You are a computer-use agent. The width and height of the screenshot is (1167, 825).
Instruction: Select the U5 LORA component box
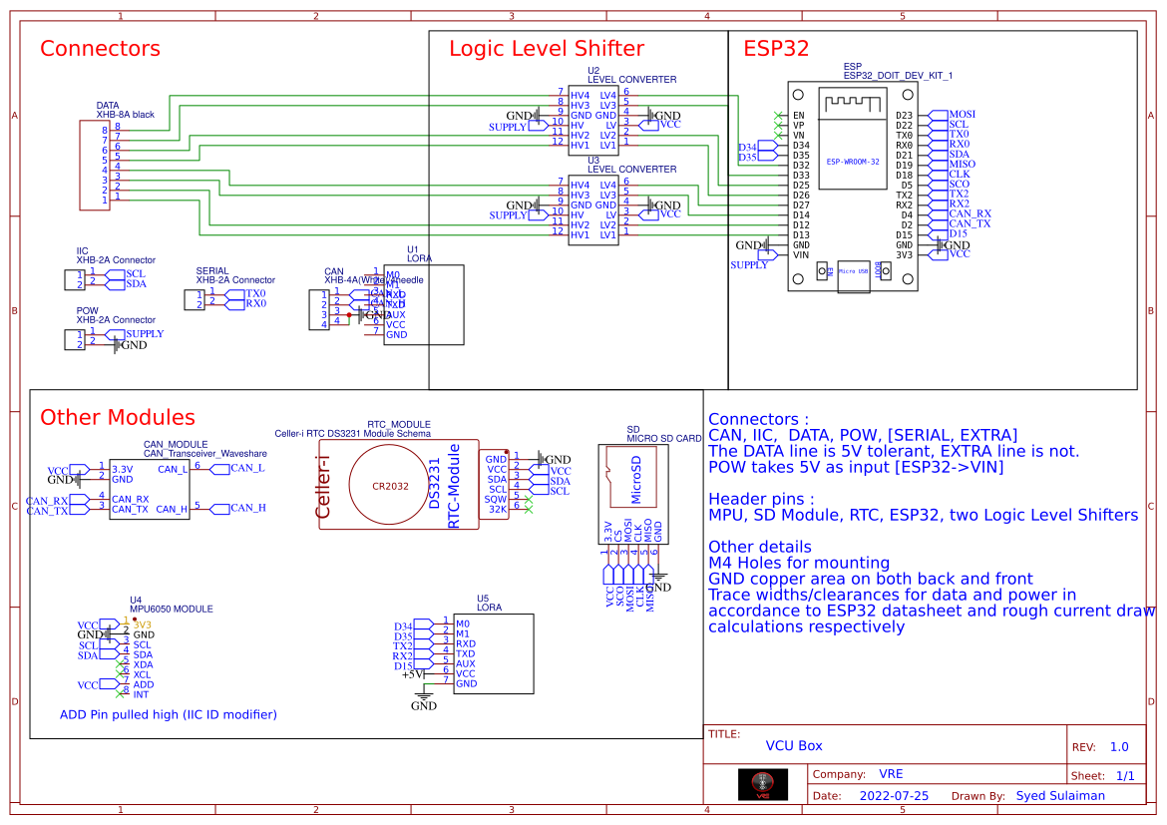pos(494,653)
